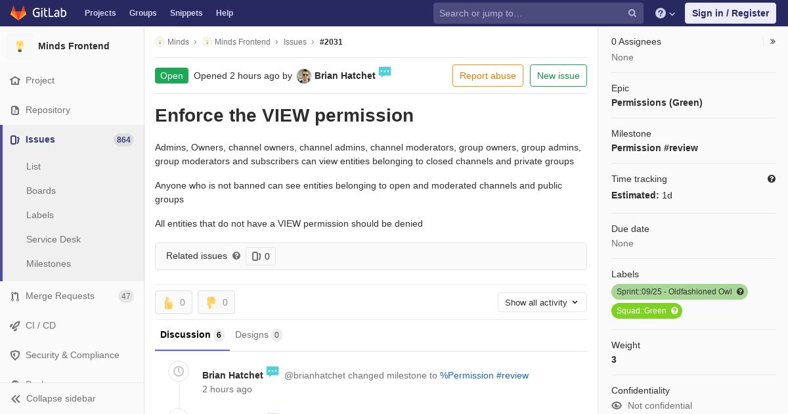Click Minds Frontend breadcrumb link
This screenshot has height=414, width=788.
(x=242, y=42)
